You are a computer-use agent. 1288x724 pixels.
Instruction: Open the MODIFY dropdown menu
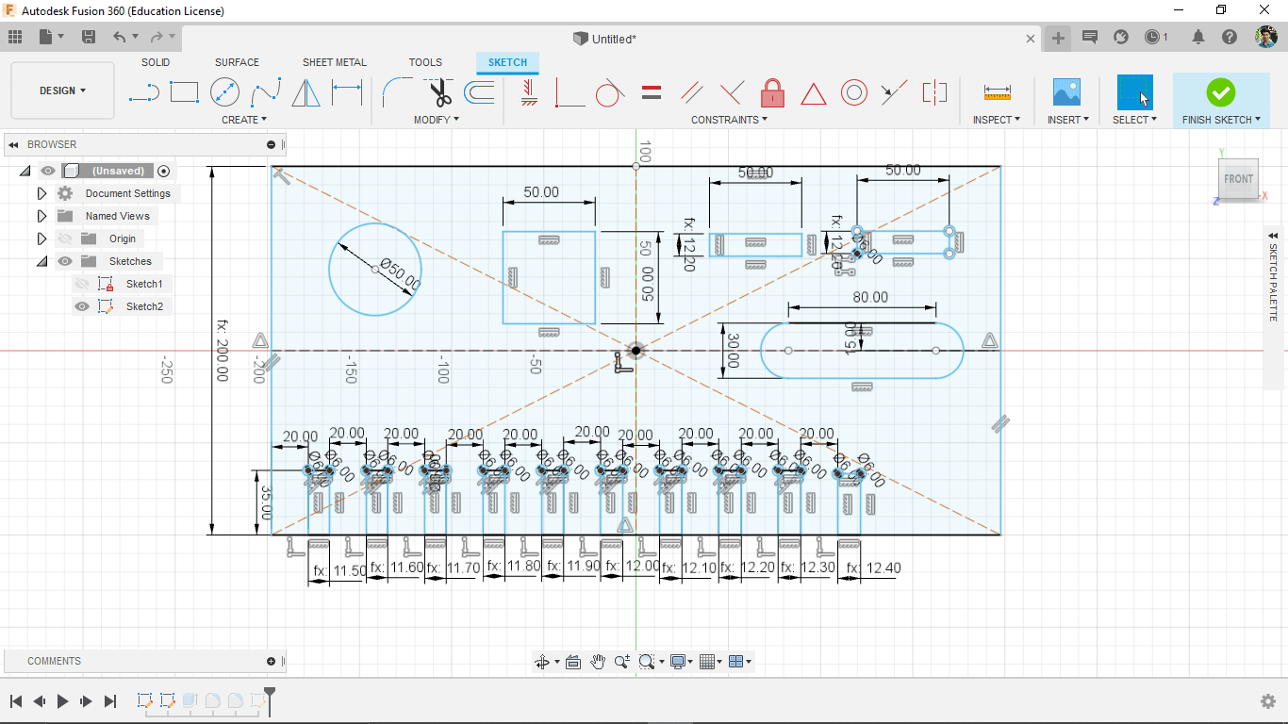[x=437, y=120]
